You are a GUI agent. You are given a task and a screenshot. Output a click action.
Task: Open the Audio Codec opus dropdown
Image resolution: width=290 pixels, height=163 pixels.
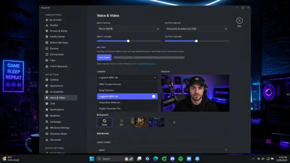163,150
